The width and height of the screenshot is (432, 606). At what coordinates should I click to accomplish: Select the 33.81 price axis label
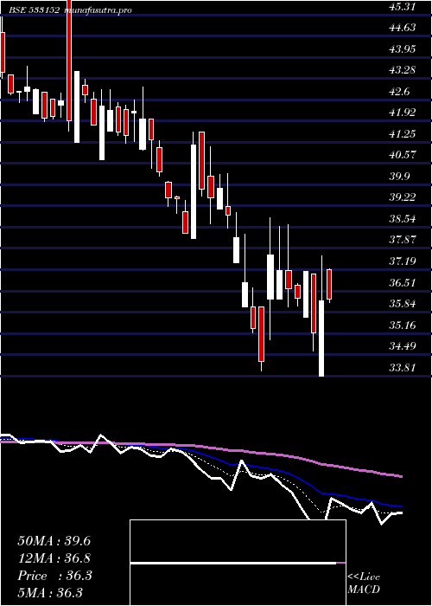(x=403, y=368)
